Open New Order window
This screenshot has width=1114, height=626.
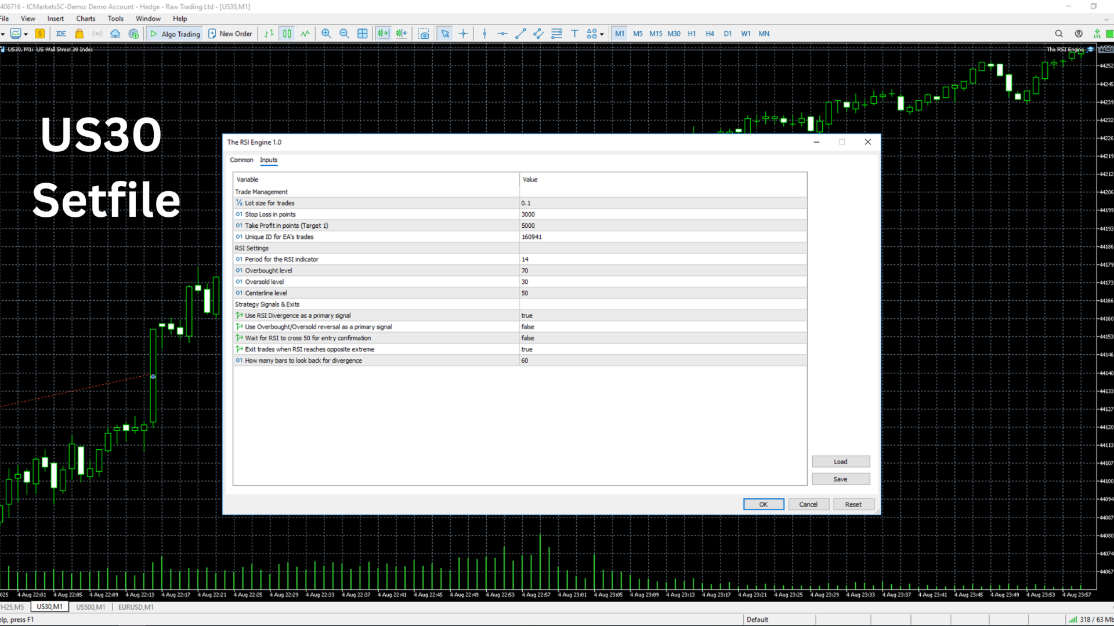point(230,34)
